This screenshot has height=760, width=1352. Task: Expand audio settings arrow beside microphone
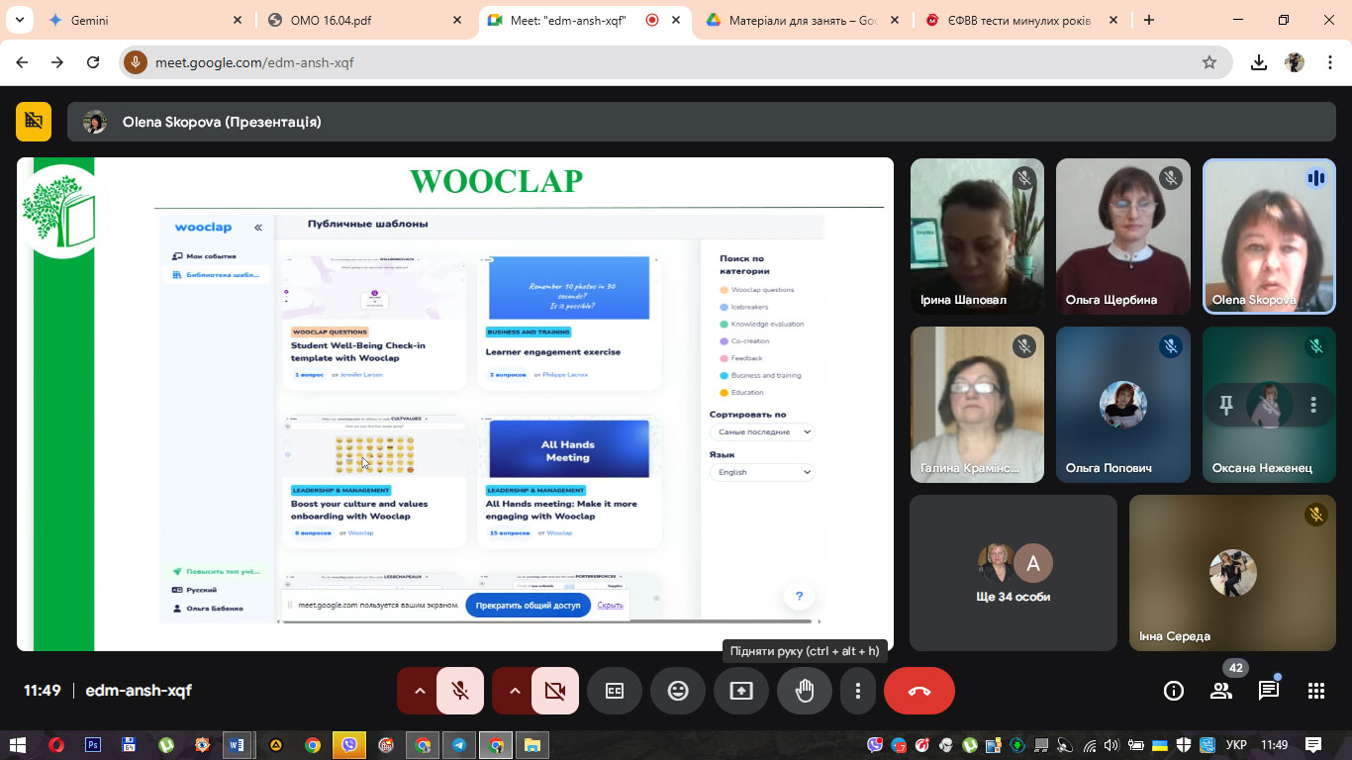[x=419, y=691]
